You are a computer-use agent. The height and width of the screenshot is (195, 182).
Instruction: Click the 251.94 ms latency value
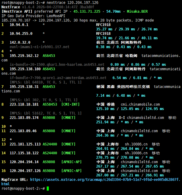click(105, 122)
